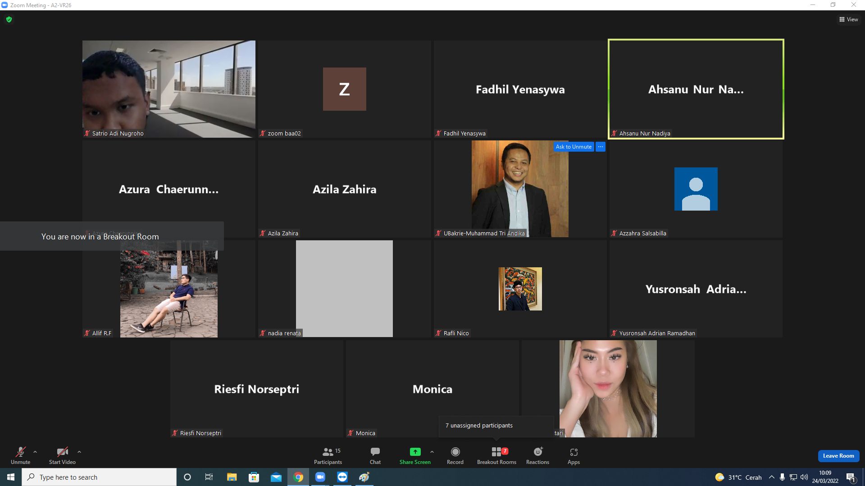Viewport: 865px width, 486px height.
Task: Open more options on Tri Andika's video tile
Action: click(601, 147)
